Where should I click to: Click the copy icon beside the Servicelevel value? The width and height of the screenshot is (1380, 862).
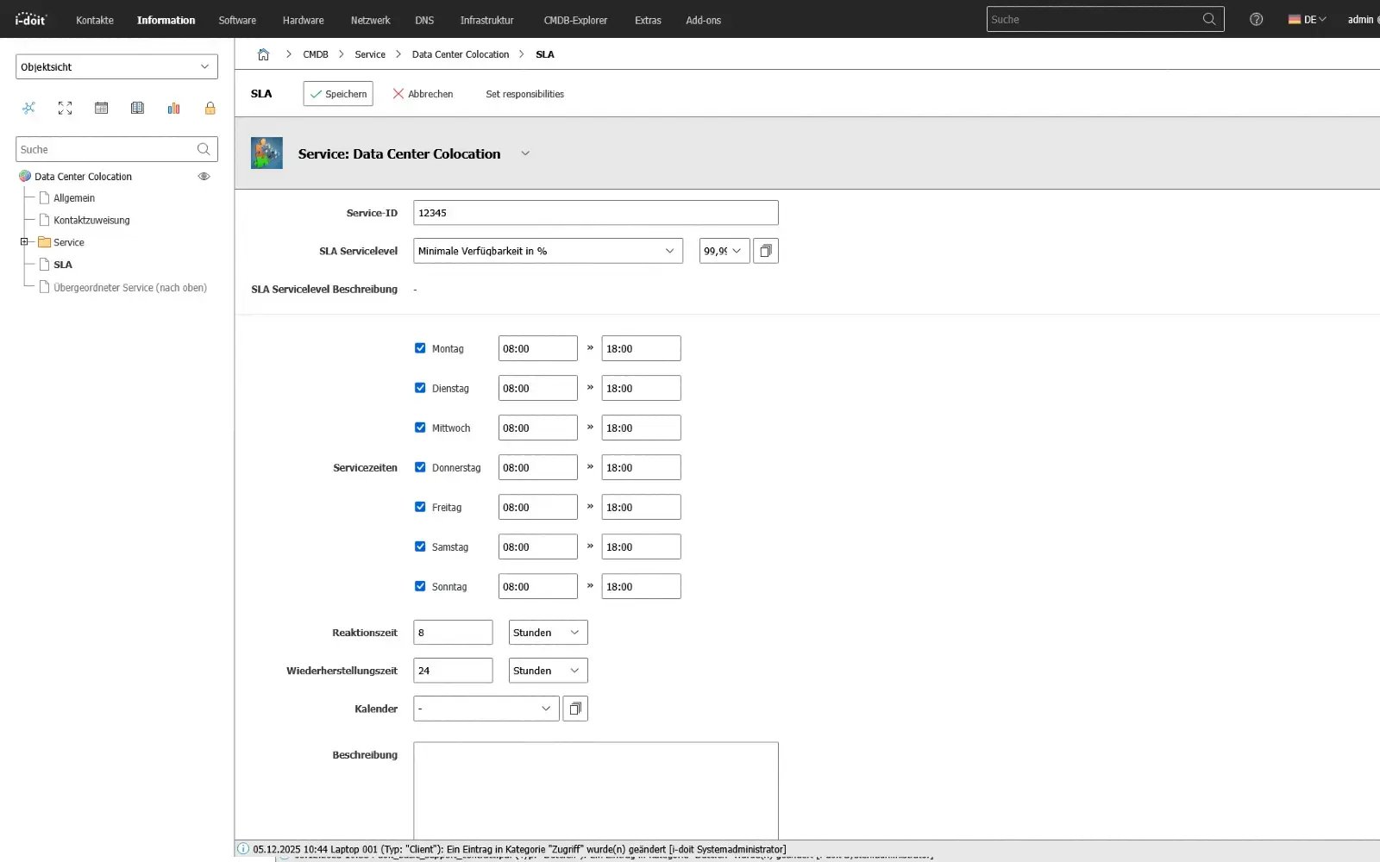click(765, 251)
